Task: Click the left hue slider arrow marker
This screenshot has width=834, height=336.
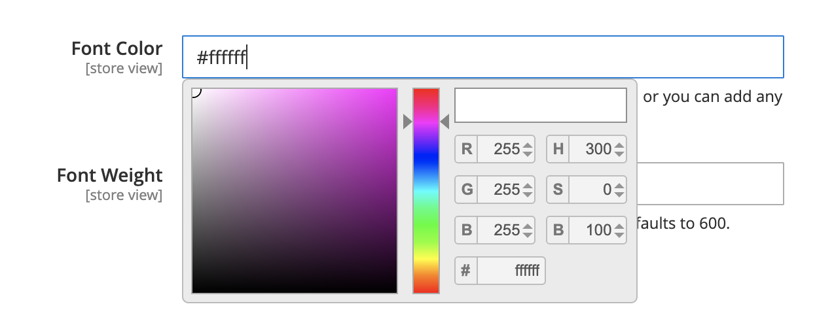Action: pyautogui.click(x=407, y=122)
